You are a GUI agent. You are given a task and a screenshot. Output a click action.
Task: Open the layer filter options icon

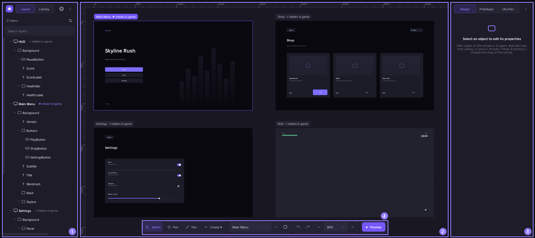point(71,21)
